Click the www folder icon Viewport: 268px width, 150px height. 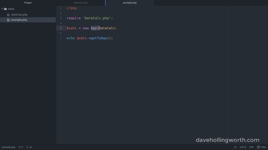tap(5, 9)
